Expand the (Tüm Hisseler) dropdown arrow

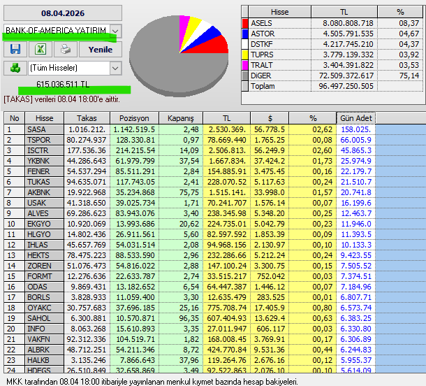click(115, 68)
